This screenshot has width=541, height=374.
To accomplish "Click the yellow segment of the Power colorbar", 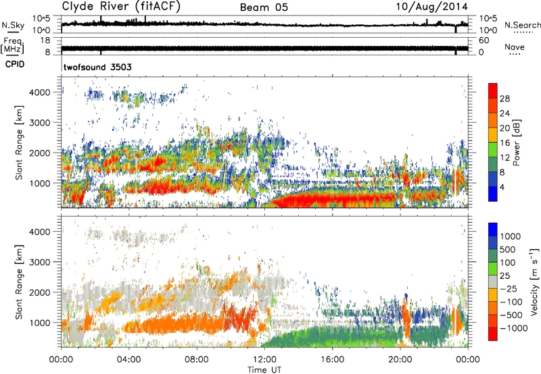I will (493, 135).
